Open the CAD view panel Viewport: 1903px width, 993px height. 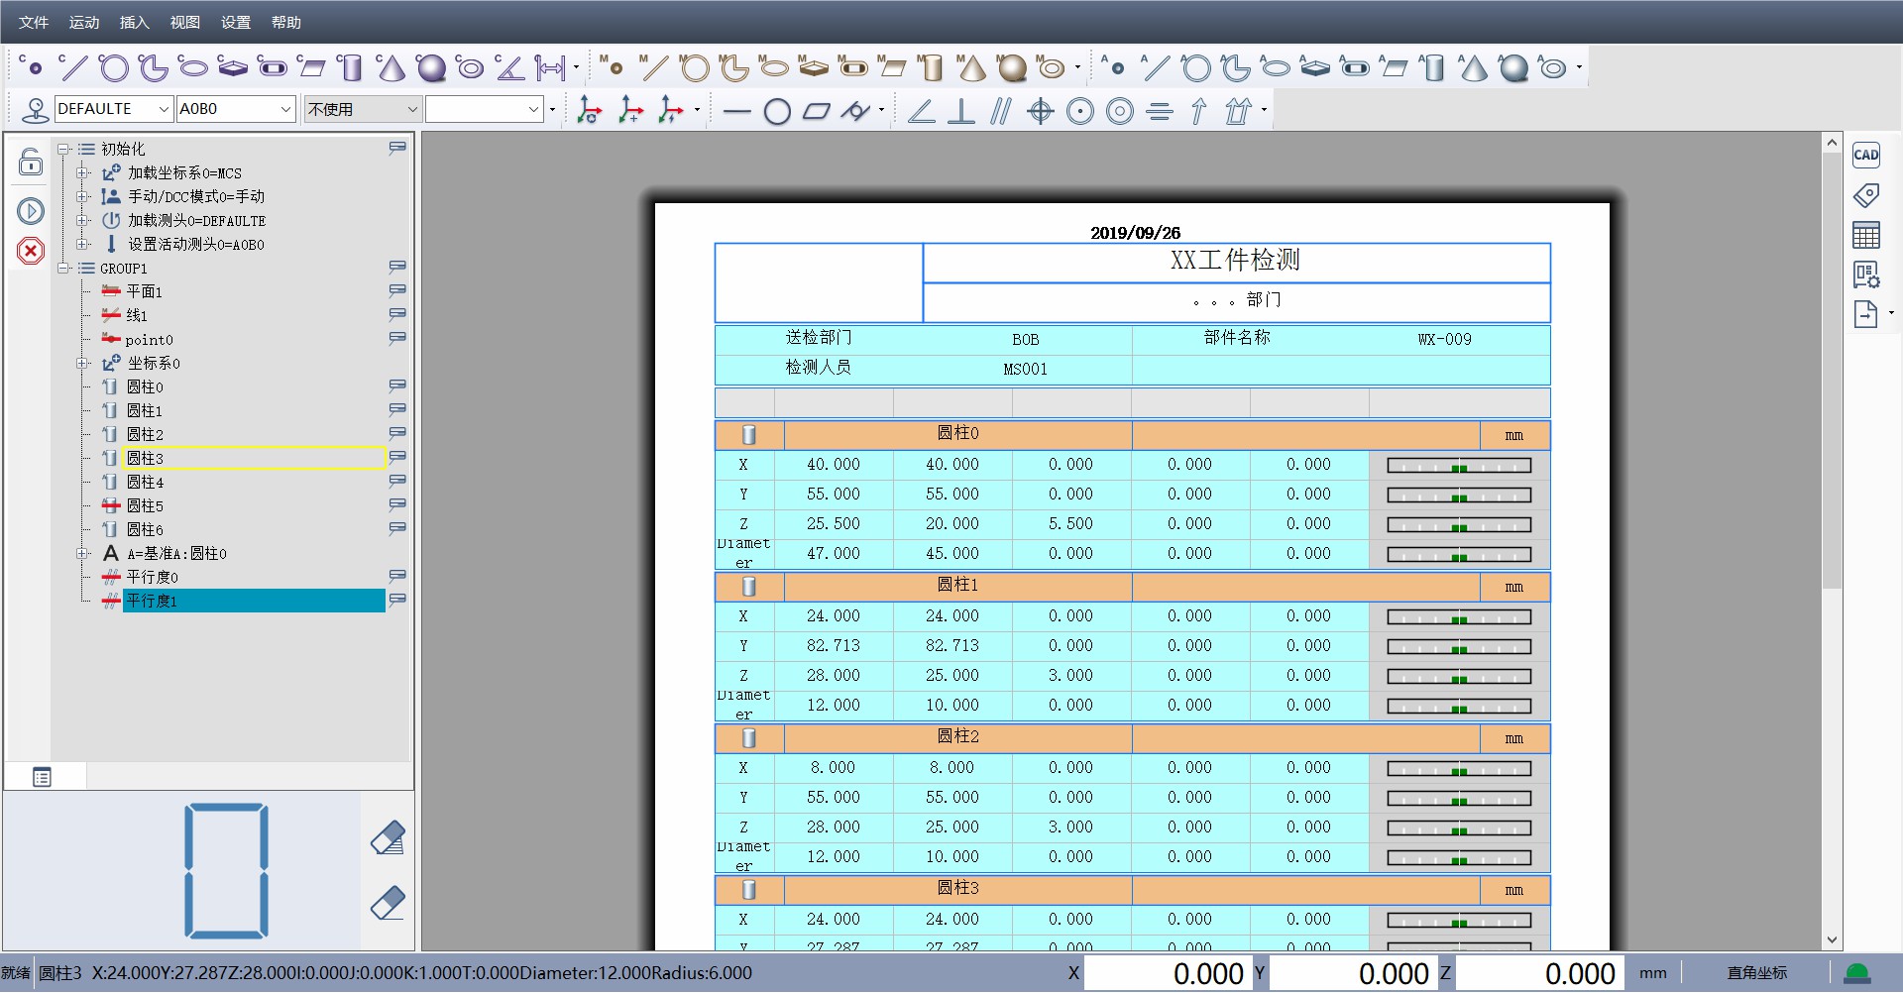(x=1866, y=155)
